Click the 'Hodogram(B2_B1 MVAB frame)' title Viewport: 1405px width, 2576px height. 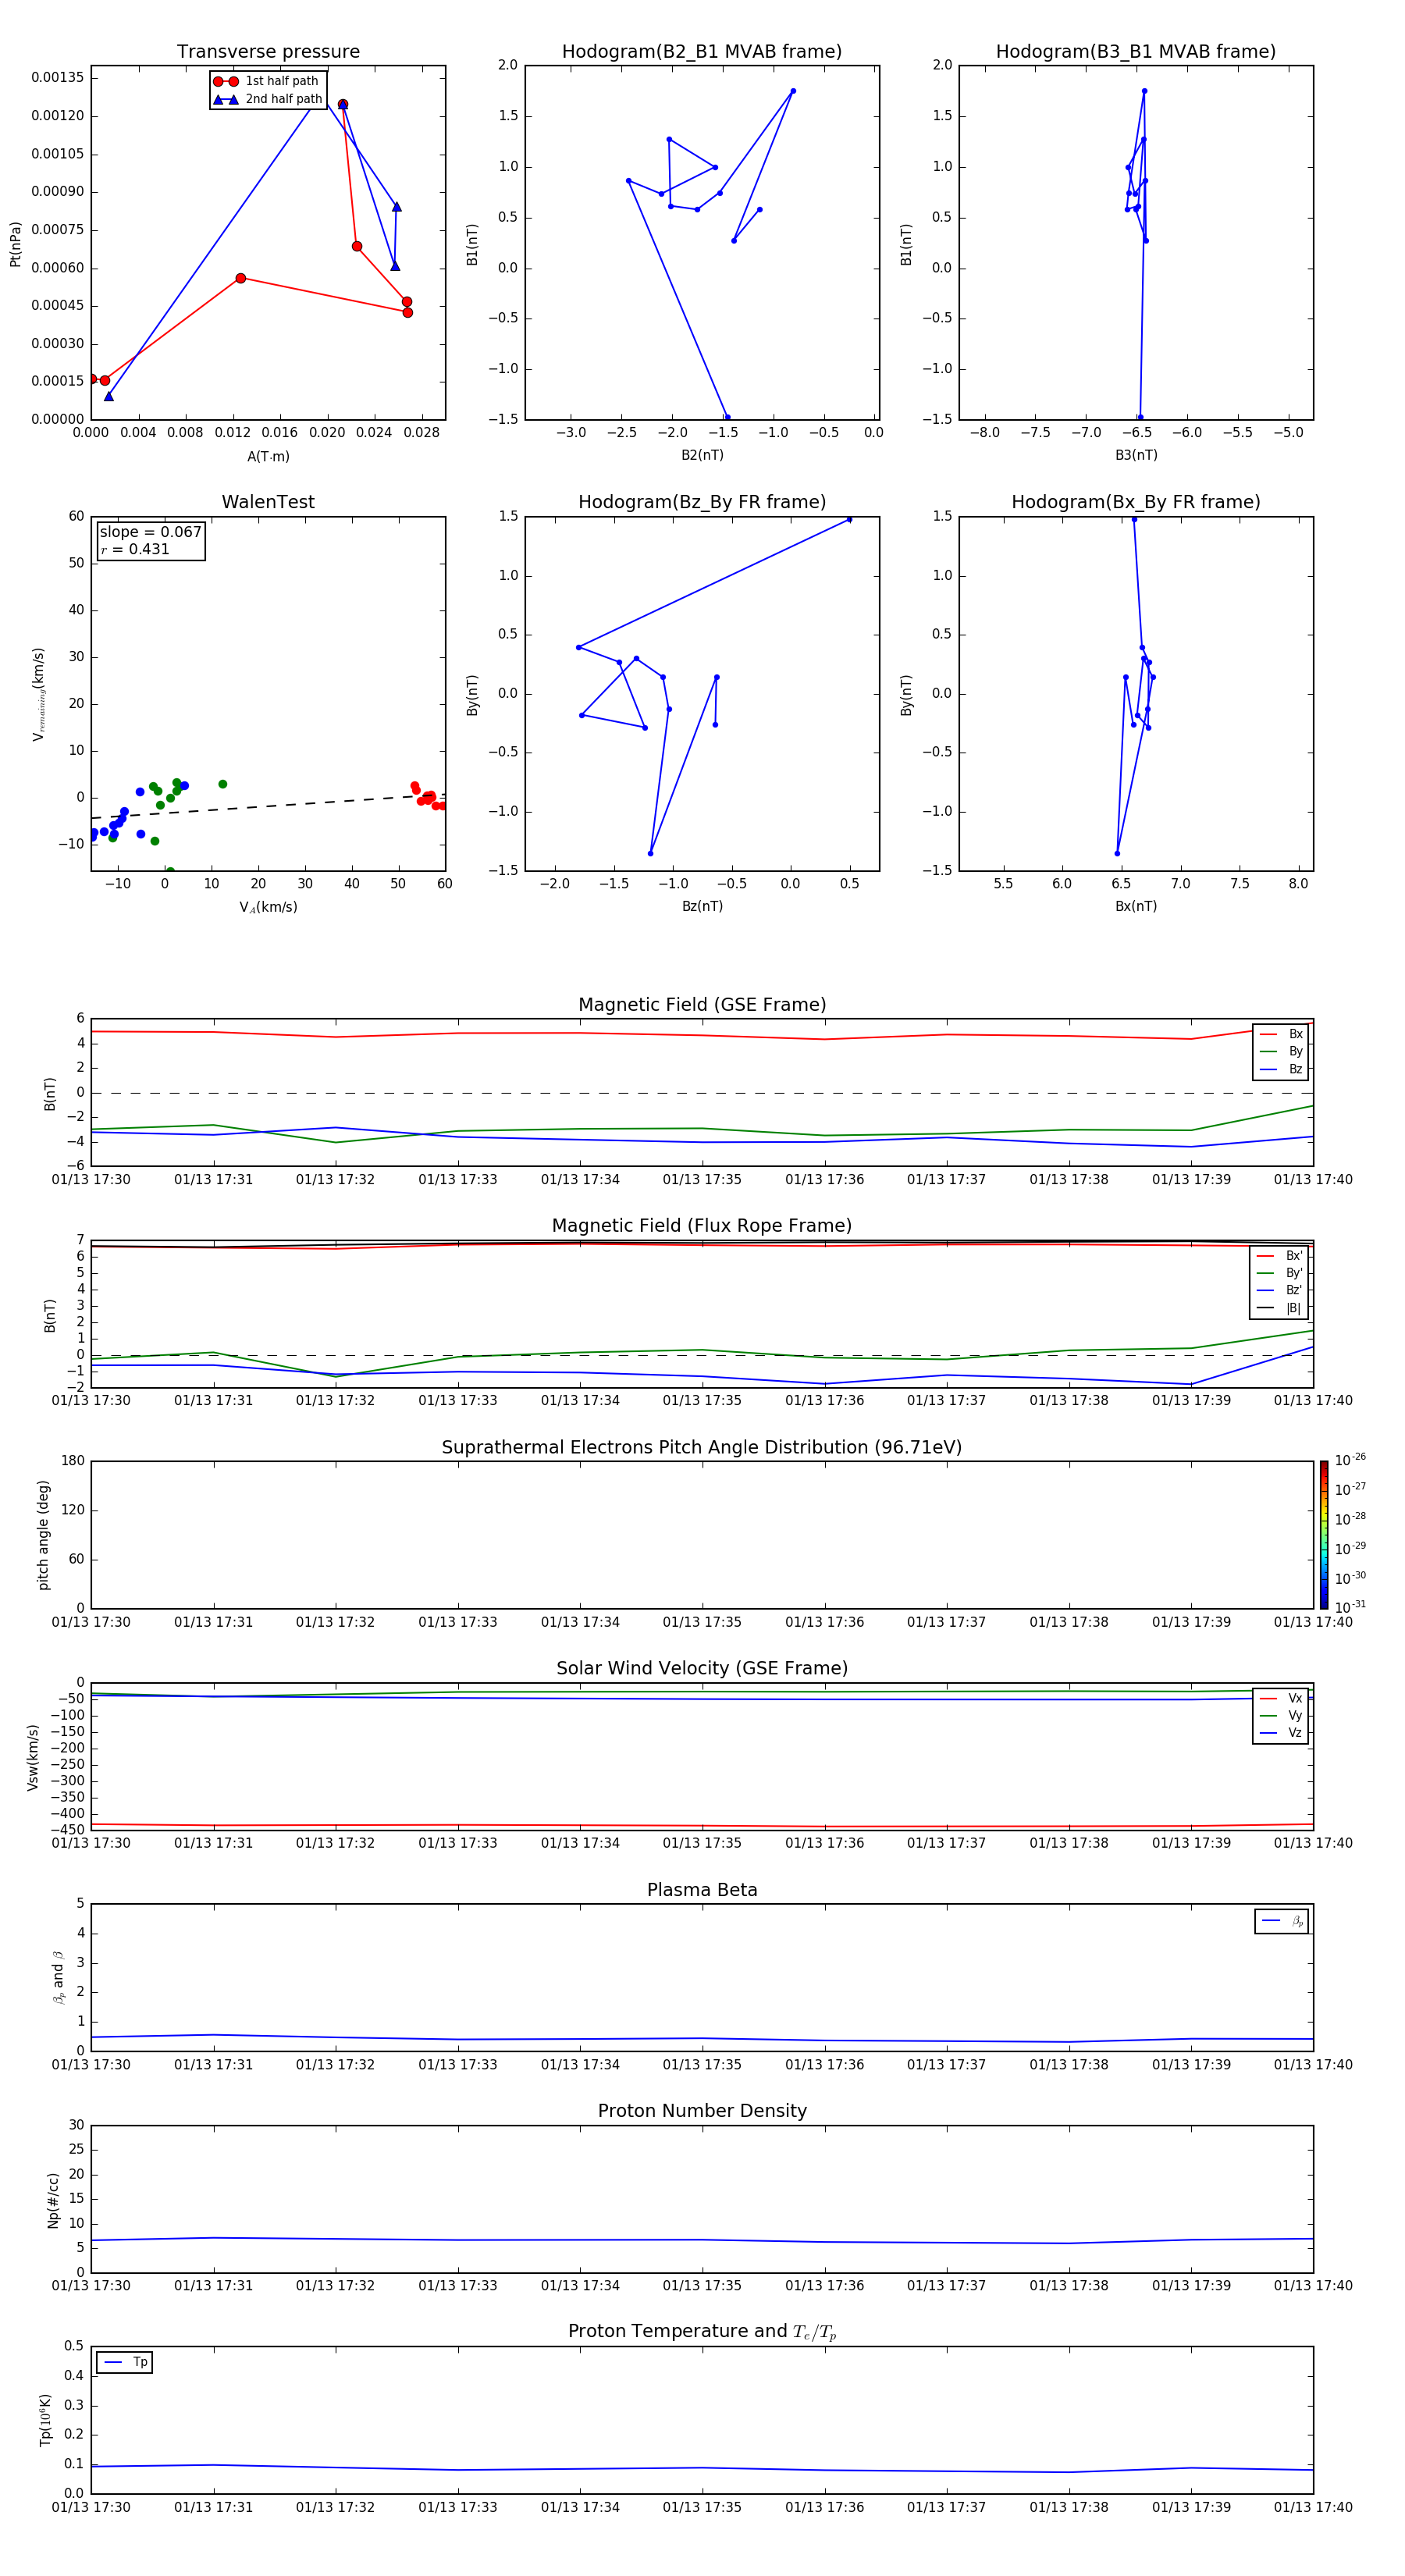click(702, 52)
